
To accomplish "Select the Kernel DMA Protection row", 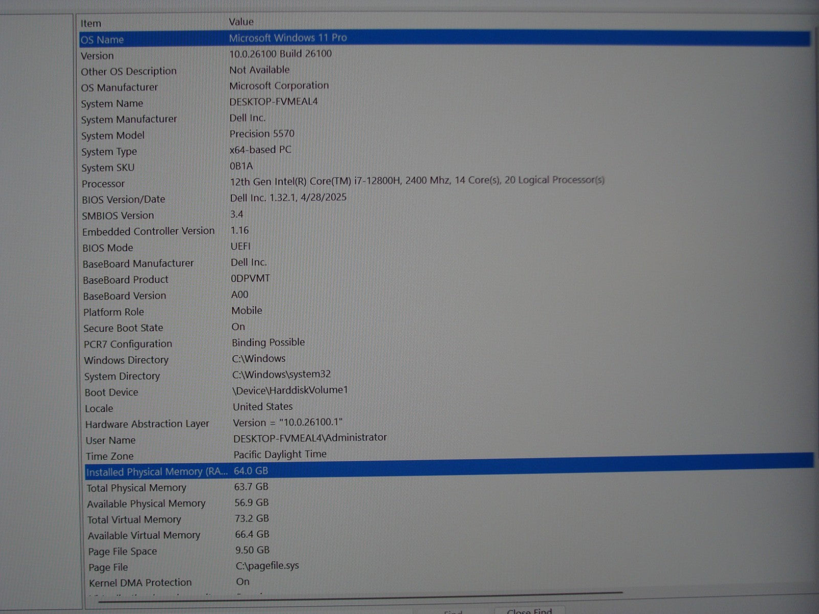I will (140, 583).
